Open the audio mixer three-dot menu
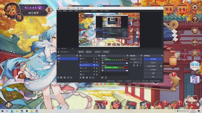The image size is (202, 113). 106,78
